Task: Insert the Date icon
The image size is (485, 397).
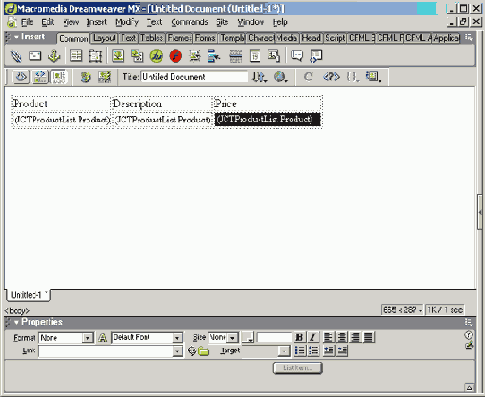Action: pyautogui.click(x=255, y=56)
